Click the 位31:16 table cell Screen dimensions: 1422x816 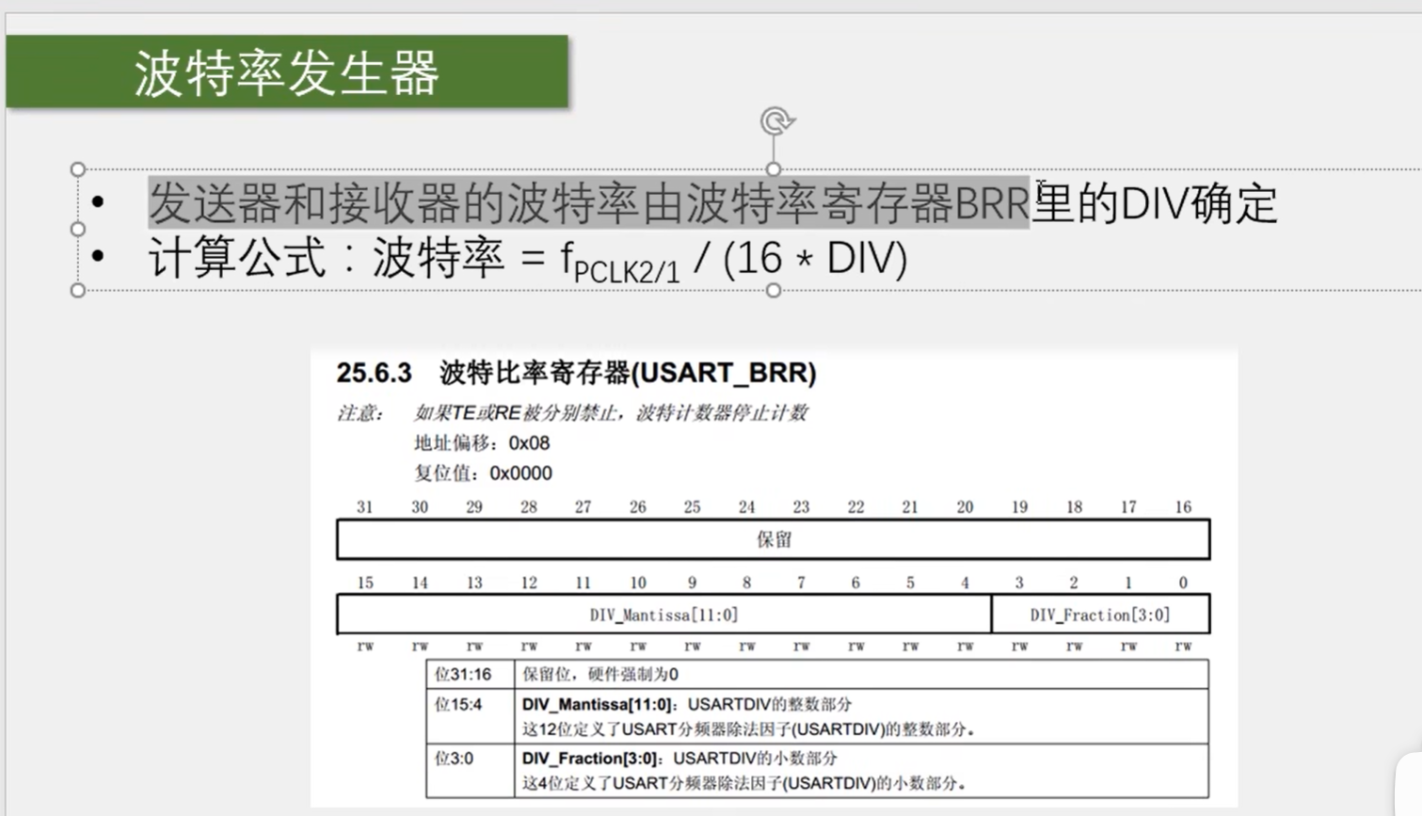point(471,674)
